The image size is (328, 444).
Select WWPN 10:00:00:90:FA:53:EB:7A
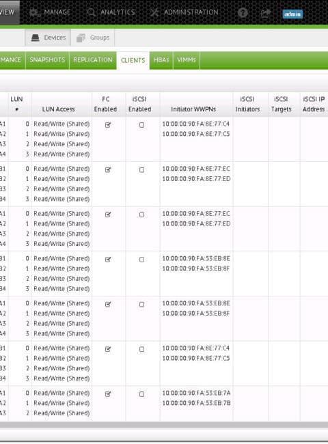click(196, 393)
